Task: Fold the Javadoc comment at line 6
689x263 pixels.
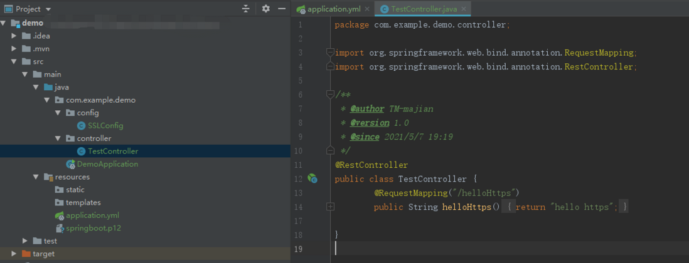Action: pyautogui.click(x=330, y=94)
